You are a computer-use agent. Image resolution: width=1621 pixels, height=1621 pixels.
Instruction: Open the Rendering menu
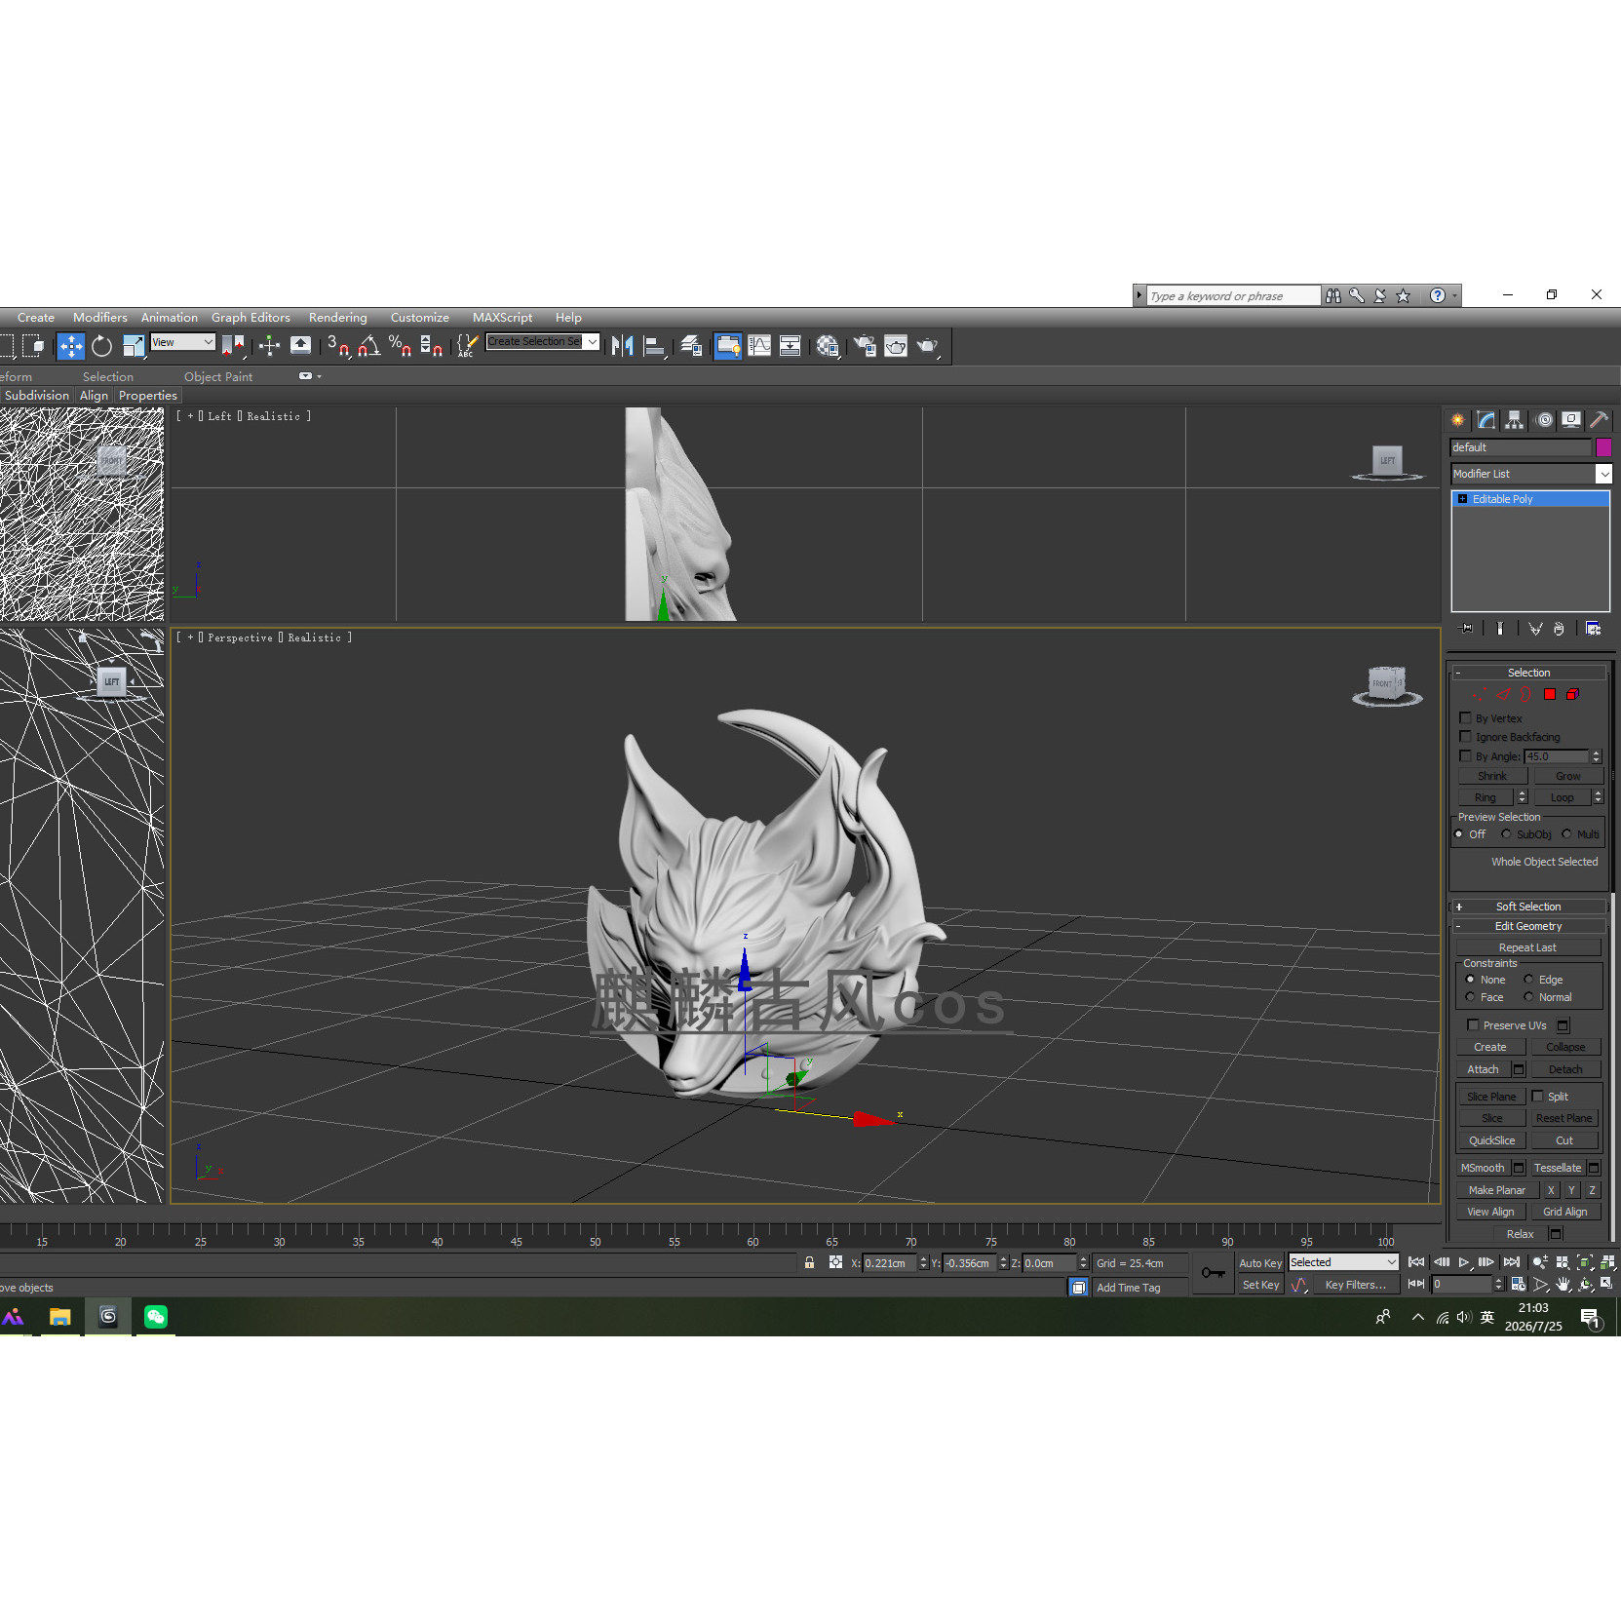(x=338, y=318)
